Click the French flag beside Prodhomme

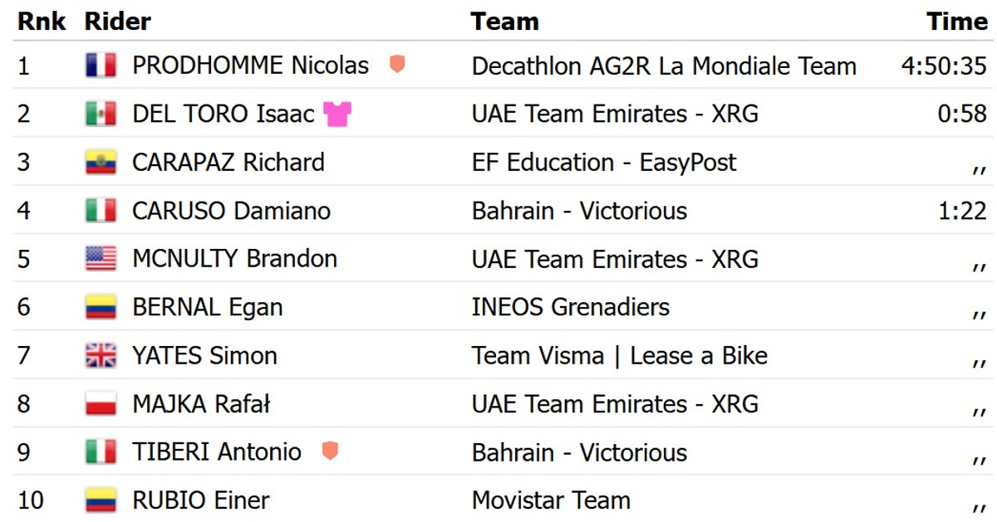101,66
